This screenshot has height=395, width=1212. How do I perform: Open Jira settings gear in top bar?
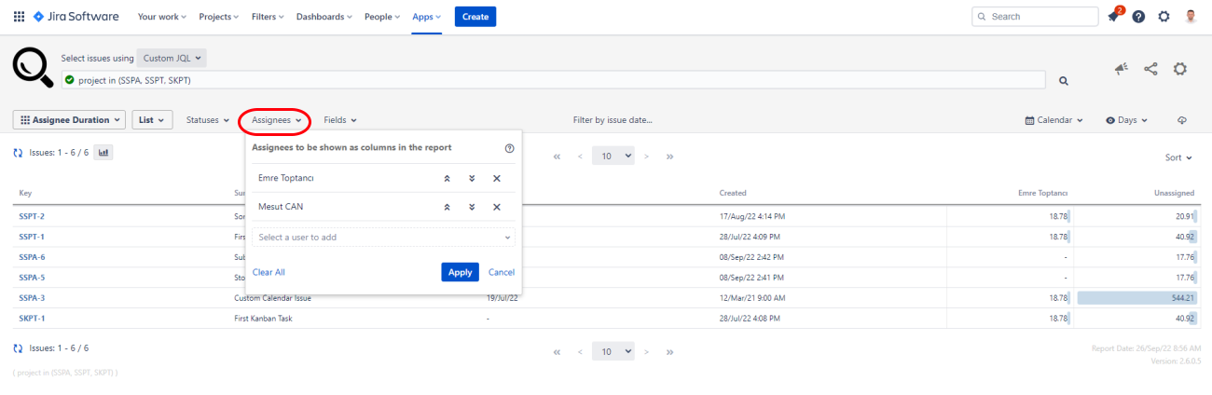pyautogui.click(x=1164, y=17)
